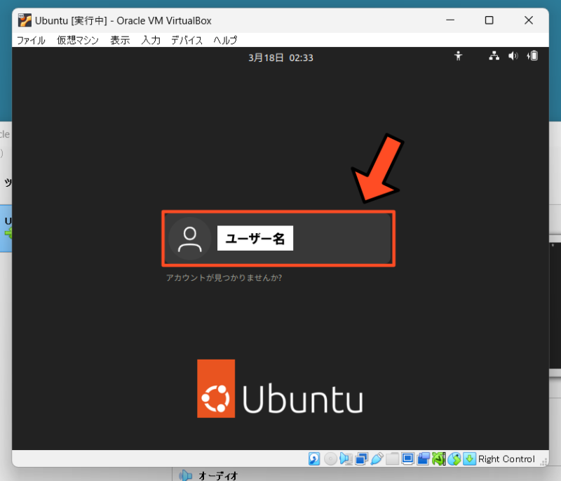Open the accessibility menu in Ubuntu top bar
561x481 pixels.
[459, 56]
